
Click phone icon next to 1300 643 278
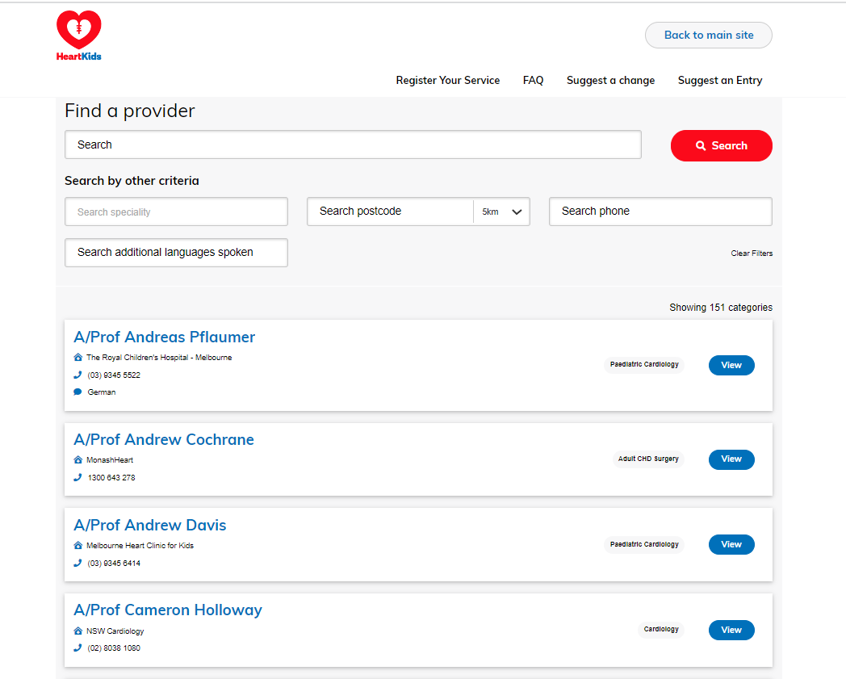[77, 477]
